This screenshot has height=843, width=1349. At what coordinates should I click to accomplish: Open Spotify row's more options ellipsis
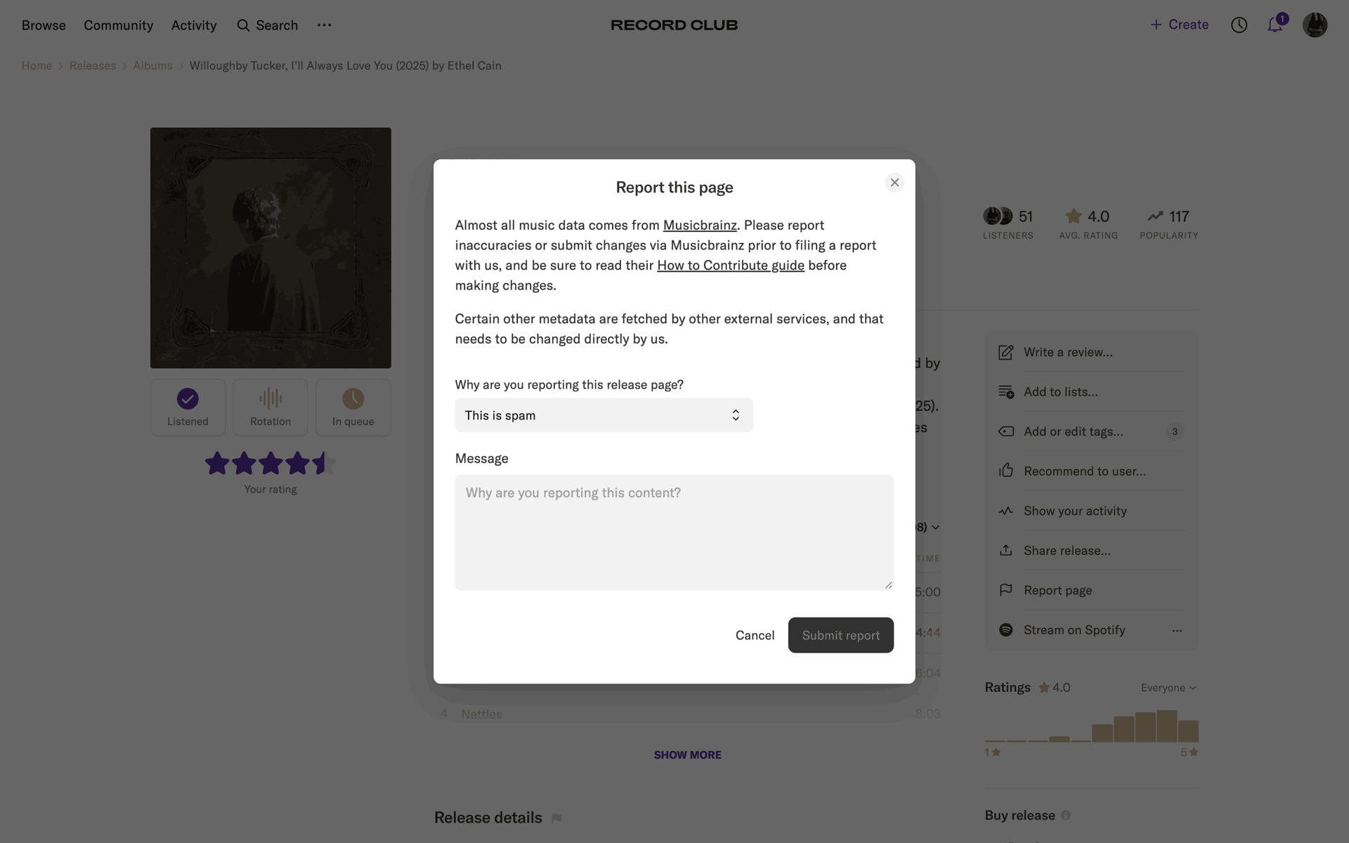tap(1177, 630)
